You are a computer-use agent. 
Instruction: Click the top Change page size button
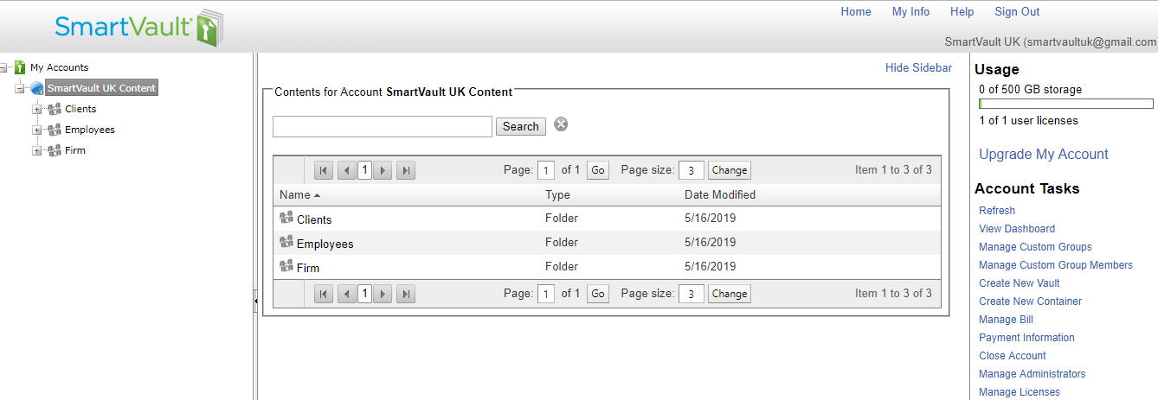coord(730,170)
